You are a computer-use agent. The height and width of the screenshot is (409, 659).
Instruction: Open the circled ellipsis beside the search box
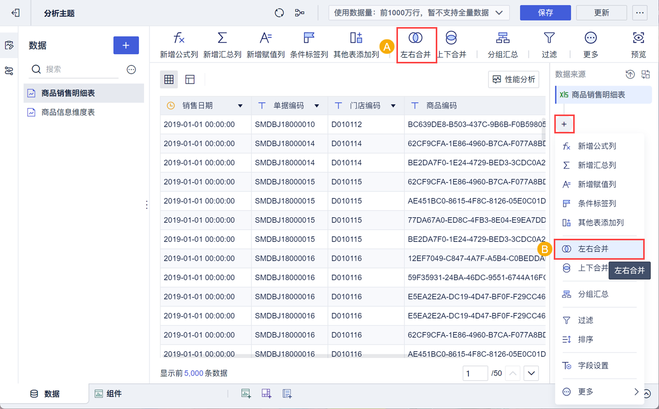[x=131, y=70]
